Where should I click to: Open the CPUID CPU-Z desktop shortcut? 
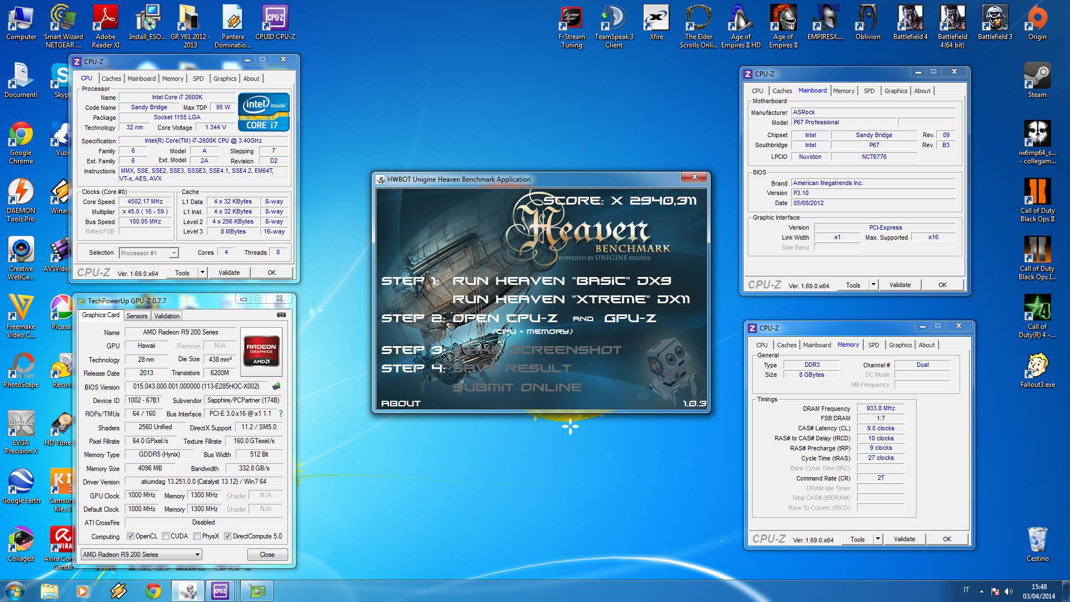[x=275, y=23]
